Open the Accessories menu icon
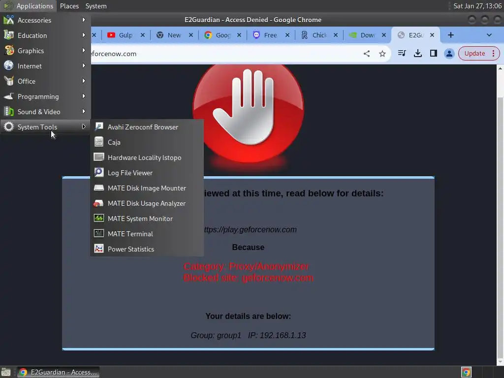 (x=9, y=20)
